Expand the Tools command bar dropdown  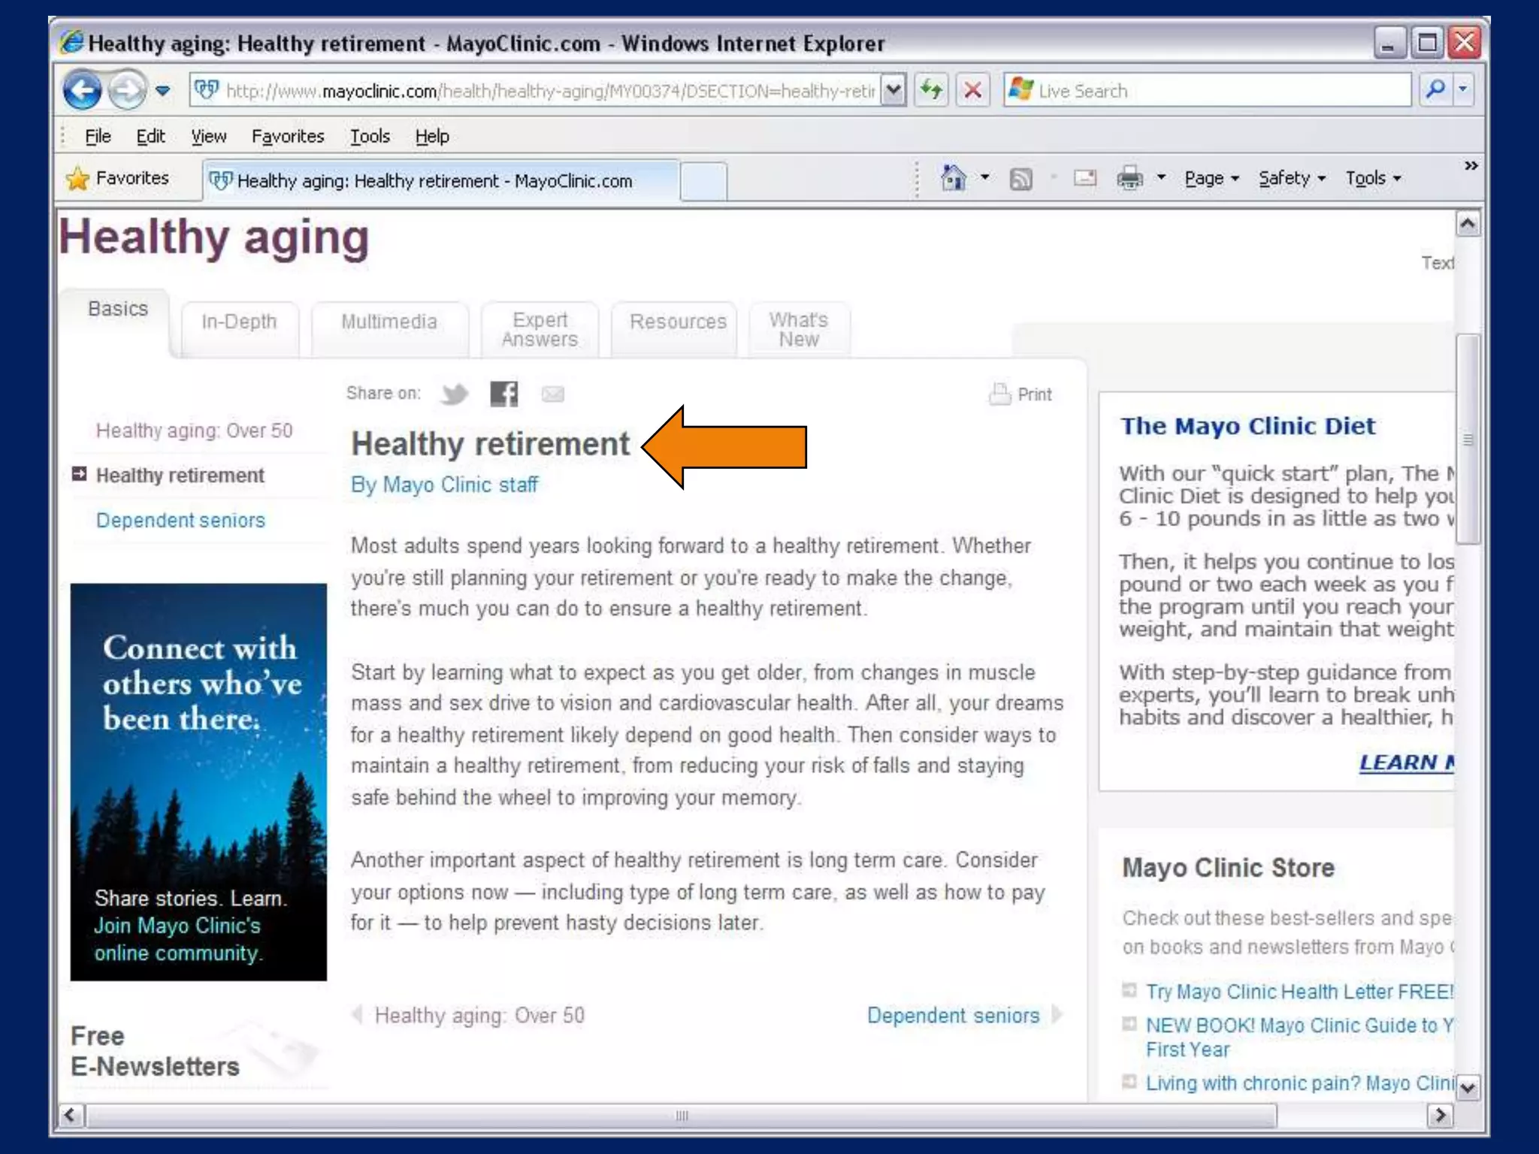1373,179
